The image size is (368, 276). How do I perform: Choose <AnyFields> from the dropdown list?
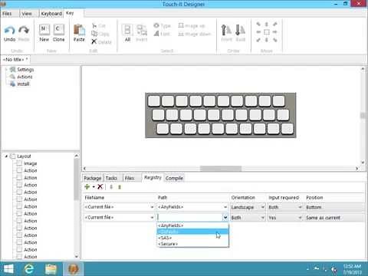tap(192, 225)
